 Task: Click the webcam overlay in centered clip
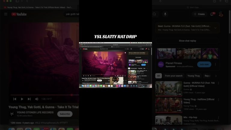[x=116, y=81]
